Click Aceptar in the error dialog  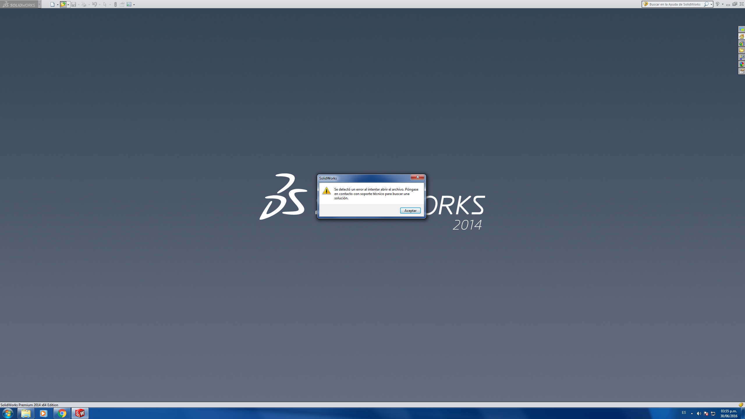[410, 211]
